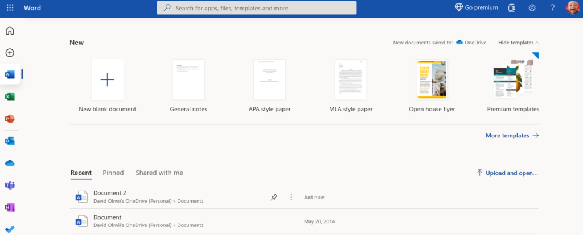This screenshot has height=235, width=583.
Task: Open the app launcher grid icon
Action: pos(10,8)
